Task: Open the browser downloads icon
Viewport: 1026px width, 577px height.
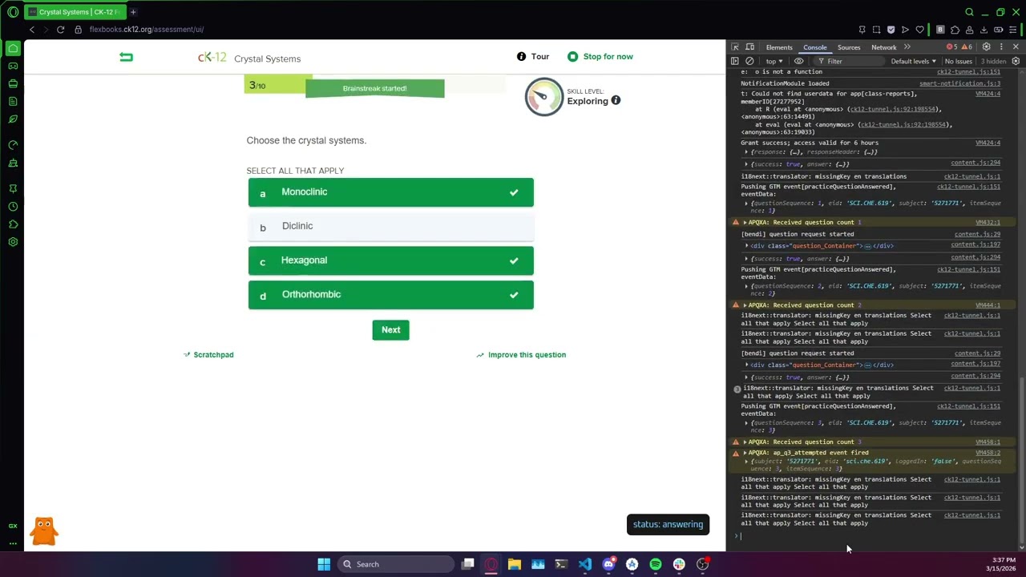Action: point(984,30)
